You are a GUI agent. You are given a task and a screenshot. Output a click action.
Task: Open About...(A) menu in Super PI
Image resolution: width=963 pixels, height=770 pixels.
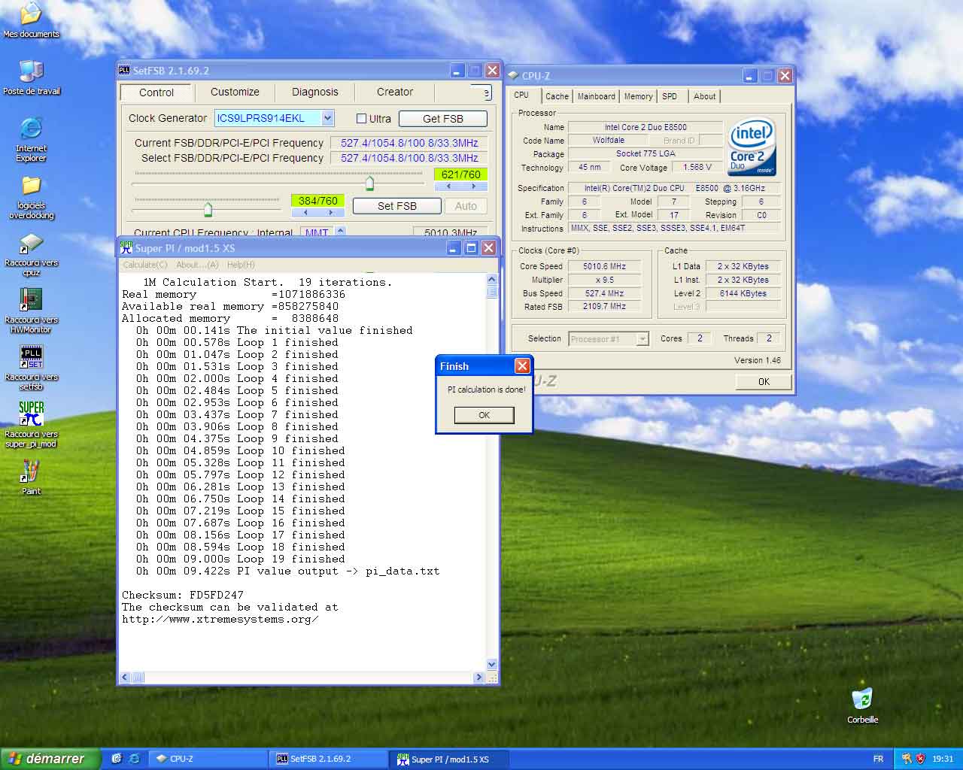click(x=197, y=265)
